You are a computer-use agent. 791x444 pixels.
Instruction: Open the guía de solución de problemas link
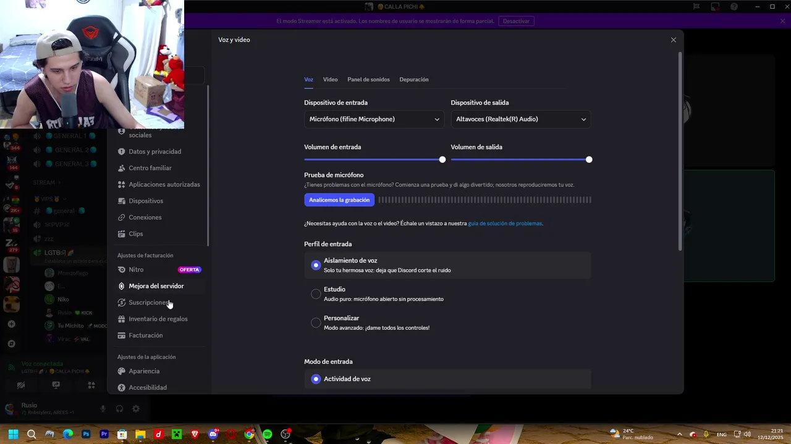[x=505, y=223]
